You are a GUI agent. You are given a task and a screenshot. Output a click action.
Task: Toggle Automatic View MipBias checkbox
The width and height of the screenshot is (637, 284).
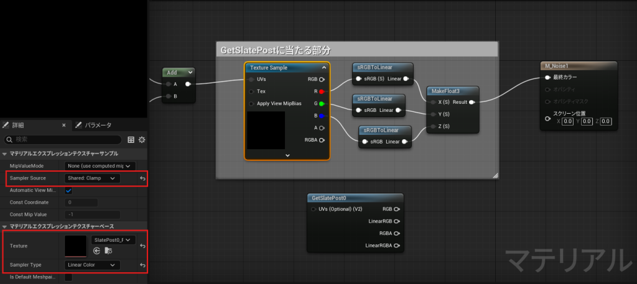68,190
